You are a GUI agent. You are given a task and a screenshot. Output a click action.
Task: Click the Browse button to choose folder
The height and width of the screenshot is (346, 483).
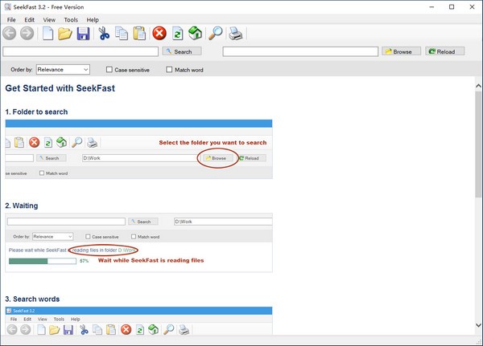pyautogui.click(x=399, y=51)
